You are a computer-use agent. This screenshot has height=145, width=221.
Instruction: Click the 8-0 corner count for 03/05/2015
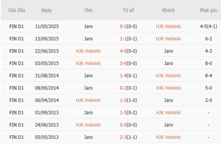(x=209, y=63)
